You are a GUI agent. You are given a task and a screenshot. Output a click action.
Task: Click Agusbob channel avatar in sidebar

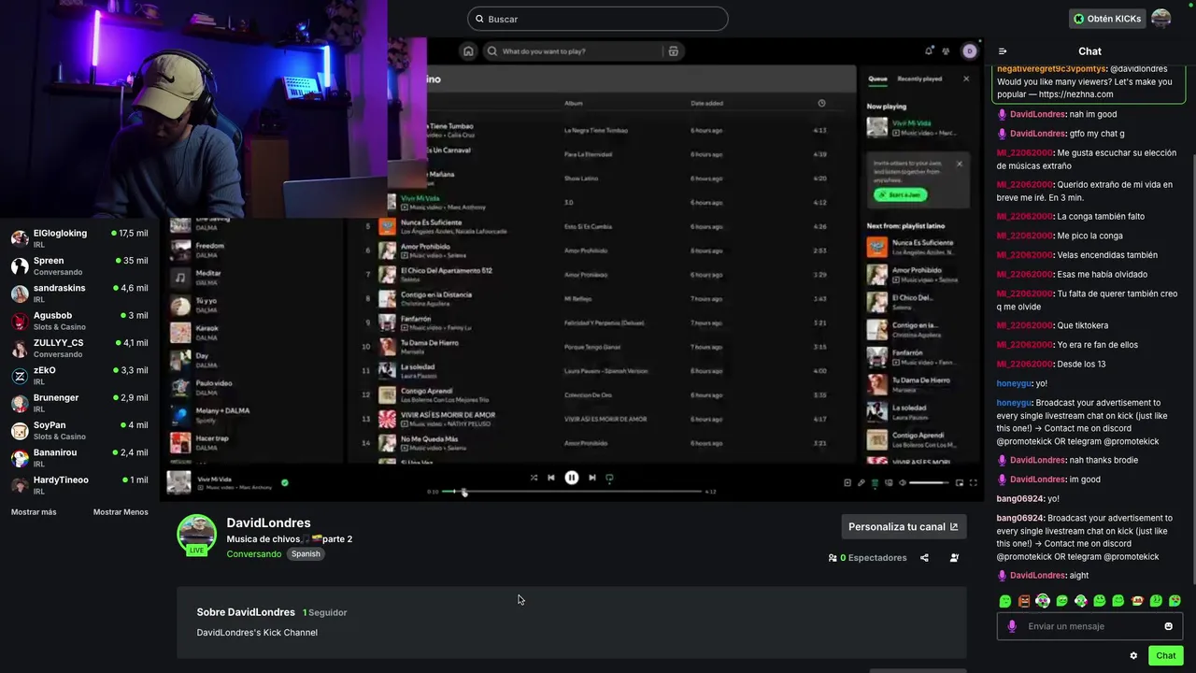click(x=20, y=321)
